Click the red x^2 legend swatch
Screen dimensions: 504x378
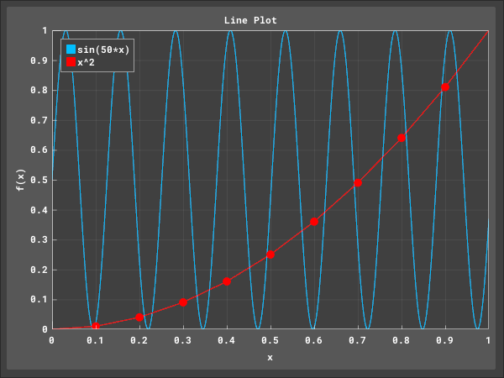click(71, 61)
